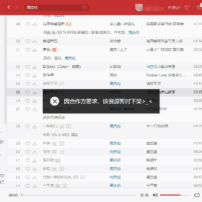Open 周杰伦 link in row 49 subtitle
This screenshot has height=202, width=202.
(x=134, y=33)
